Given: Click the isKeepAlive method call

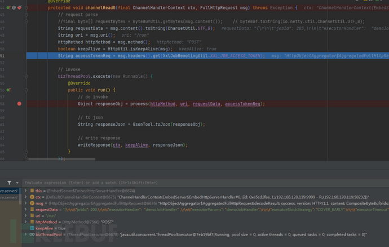Looking at the screenshot, I should coord(143,49).
